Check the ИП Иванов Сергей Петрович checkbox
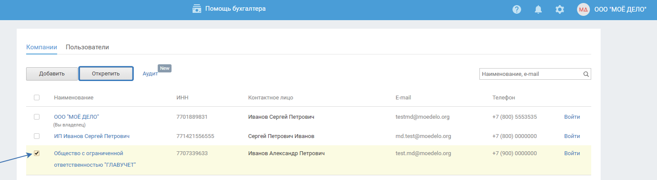 tap(37, 136)
